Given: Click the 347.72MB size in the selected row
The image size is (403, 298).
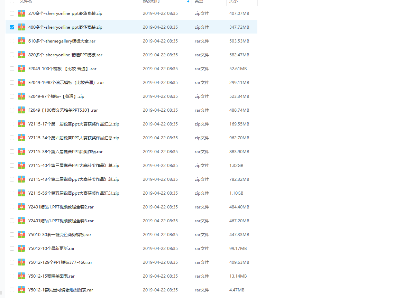Looking at the screenshot, I should [239, 27].
